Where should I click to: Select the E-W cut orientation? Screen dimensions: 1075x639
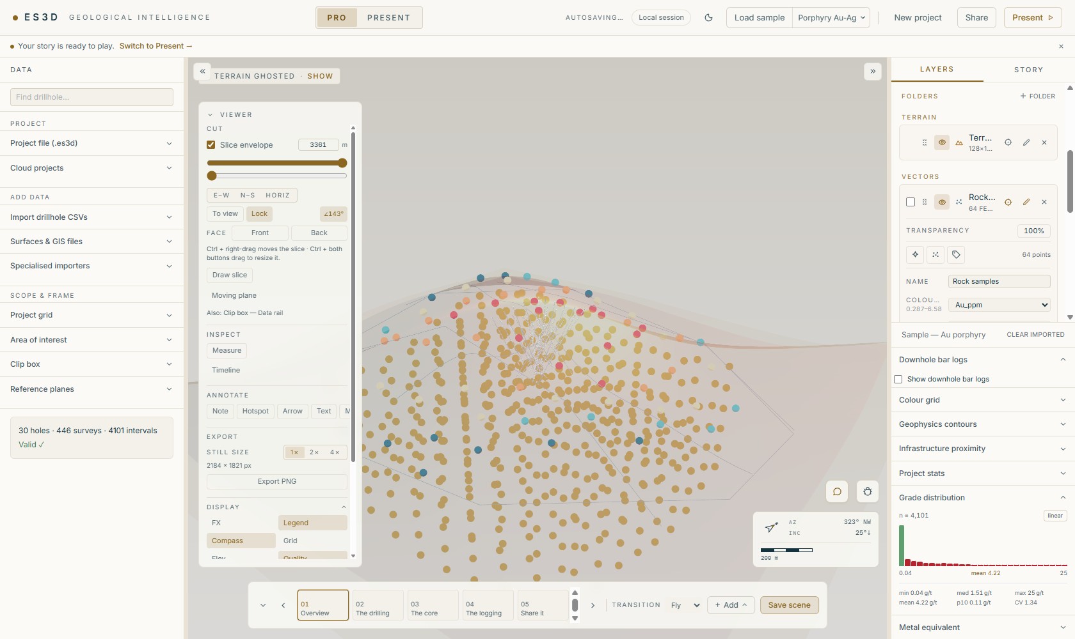(x=221, y=195)
